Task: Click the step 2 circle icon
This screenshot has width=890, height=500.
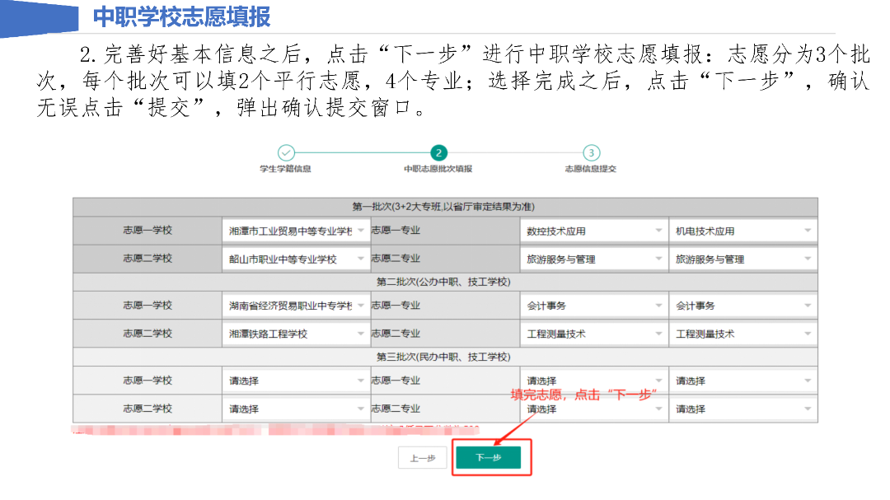Action: coord(438,152)
